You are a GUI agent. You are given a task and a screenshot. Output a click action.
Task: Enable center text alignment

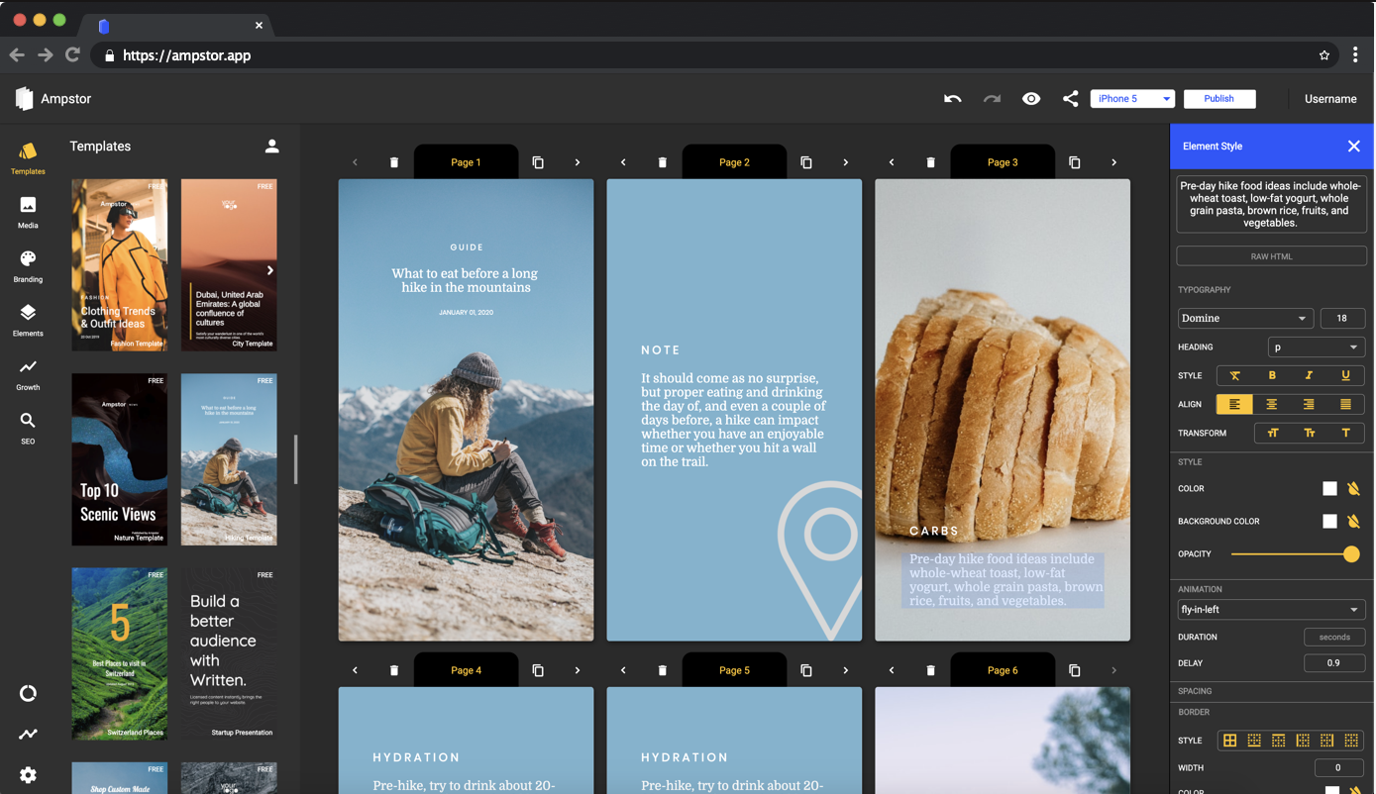[x=1272, y=404]
